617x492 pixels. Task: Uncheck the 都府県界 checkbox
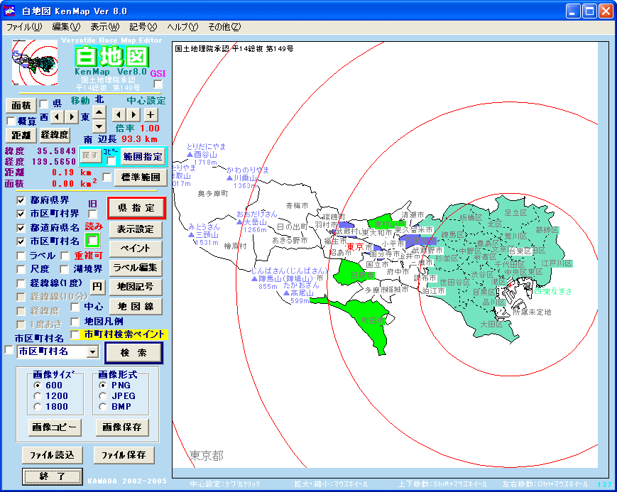[x=21, y=200]
